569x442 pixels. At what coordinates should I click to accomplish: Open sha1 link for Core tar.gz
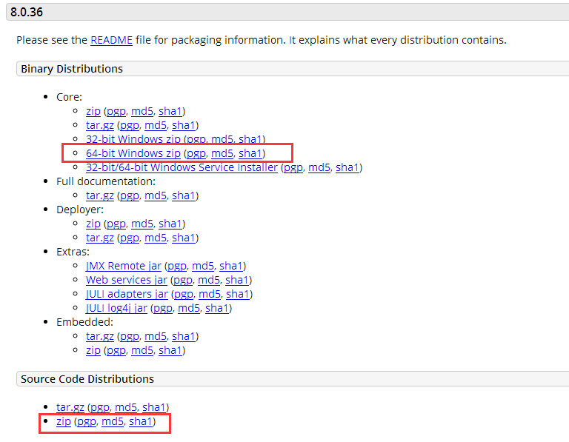pos(184,125)
